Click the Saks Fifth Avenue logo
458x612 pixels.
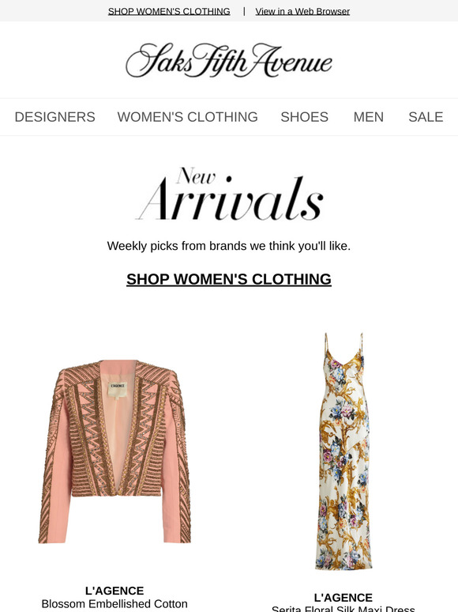(229, 60)
